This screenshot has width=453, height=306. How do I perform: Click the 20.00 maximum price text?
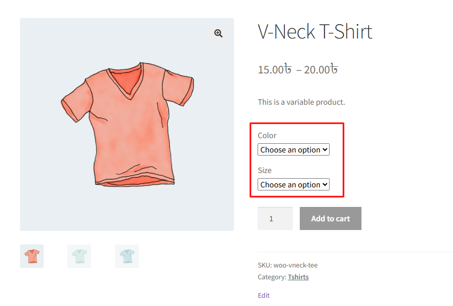click(321, 69)
